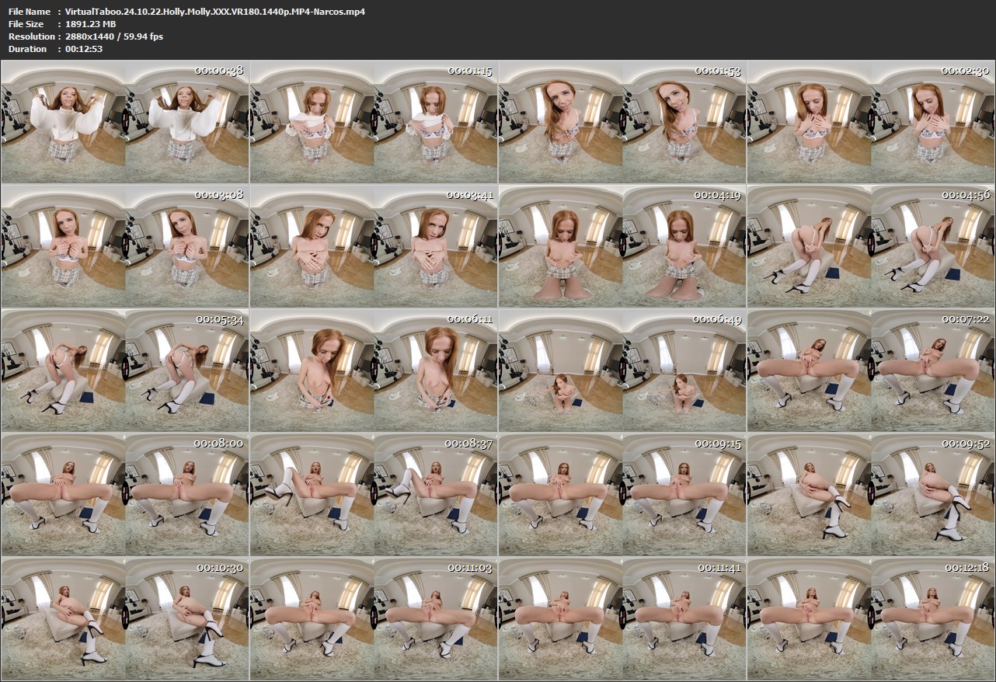Select the thumbnail stamped 00:04:56

coord(871,246)
